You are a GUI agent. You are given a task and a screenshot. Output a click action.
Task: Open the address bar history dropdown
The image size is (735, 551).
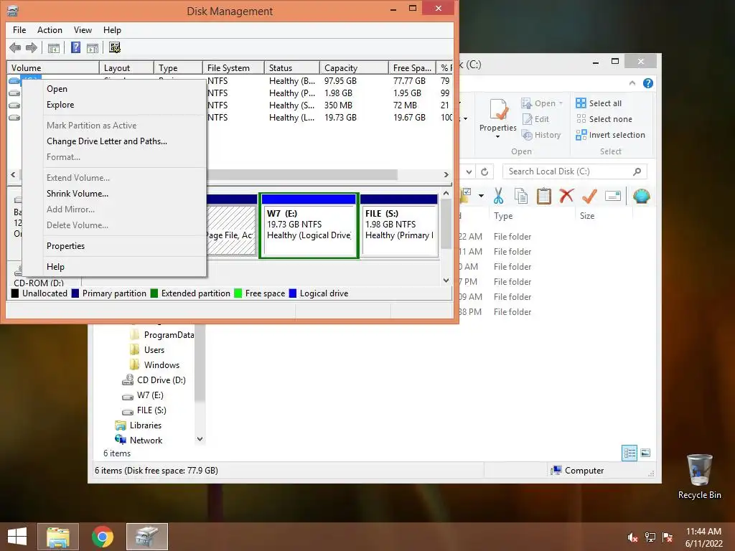[469, 172]
